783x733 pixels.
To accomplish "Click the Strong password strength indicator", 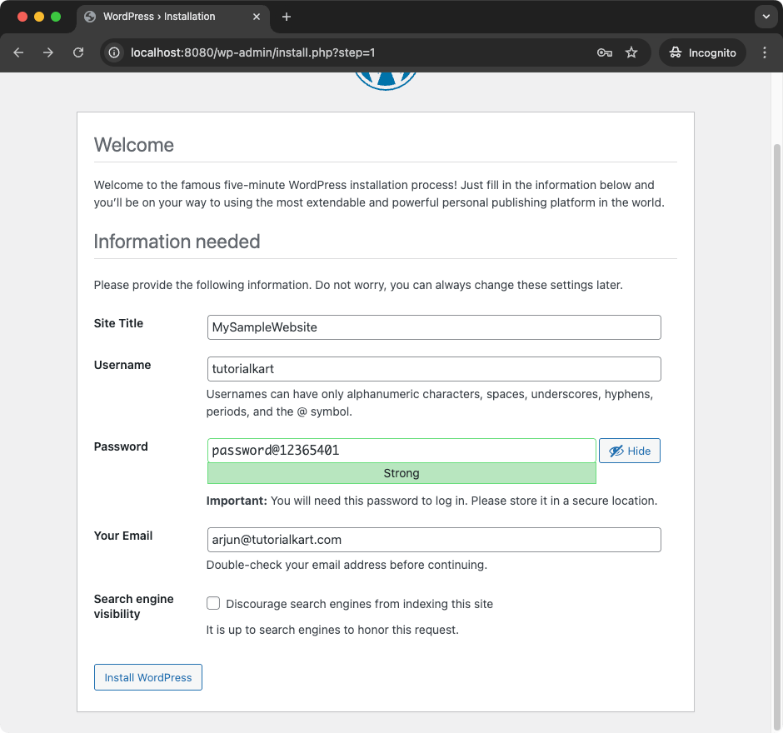I will [401, 473].
